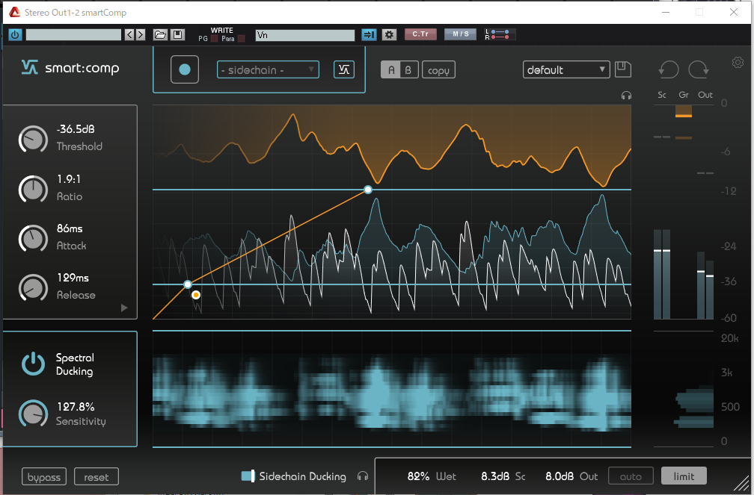Image resolution: width=754 pixels, height=495 pixels.
Task: Click the blue side-chain routing icon
Action: (369, 34)
